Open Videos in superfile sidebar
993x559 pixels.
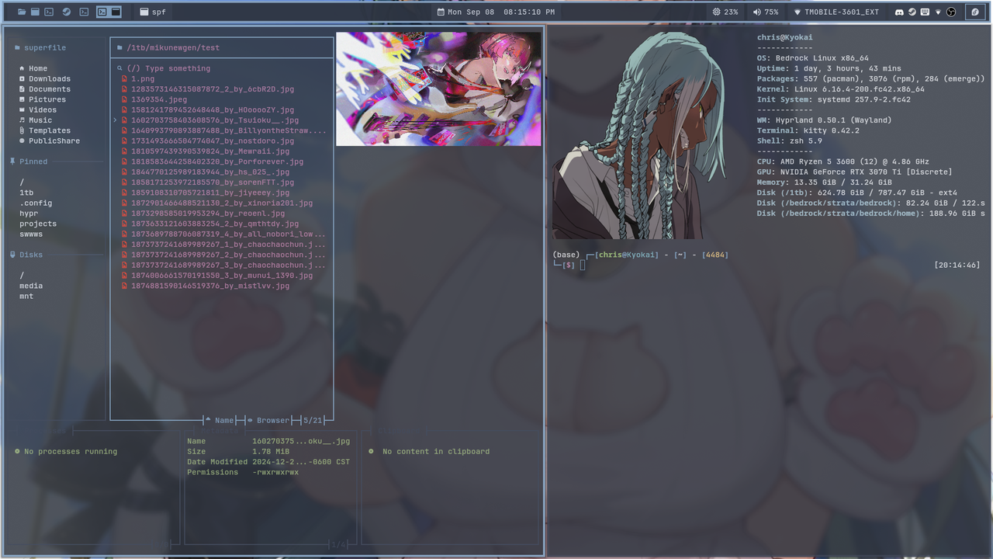click(x=38, y=109)
